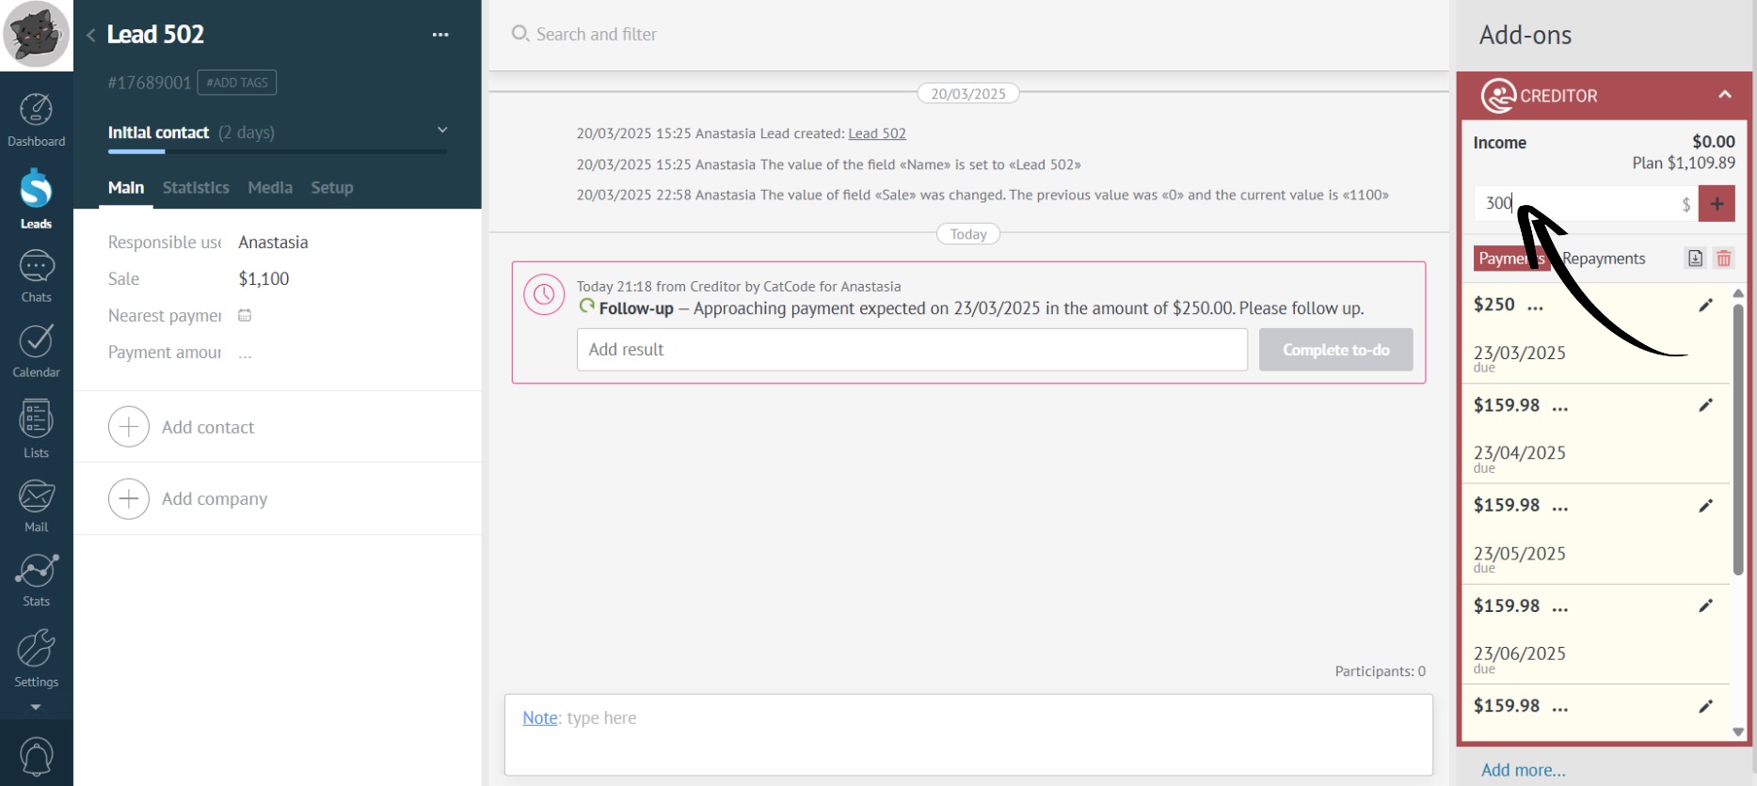Switch to the Repayments tab

pos(1604,259)
